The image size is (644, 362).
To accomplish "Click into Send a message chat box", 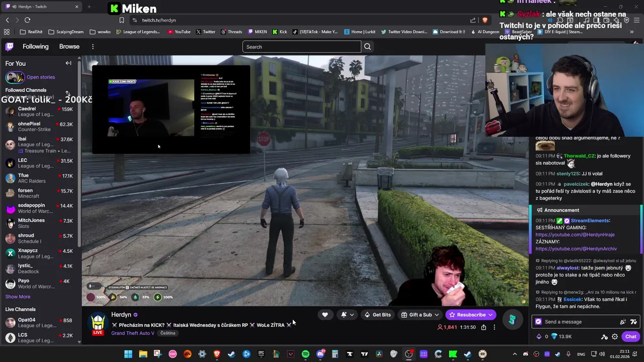I will click(581, 322).
